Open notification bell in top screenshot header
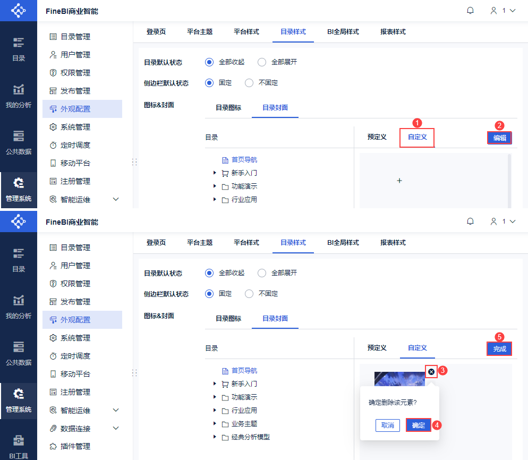This screenshot has width=528, height=460. tap(471, 11)
